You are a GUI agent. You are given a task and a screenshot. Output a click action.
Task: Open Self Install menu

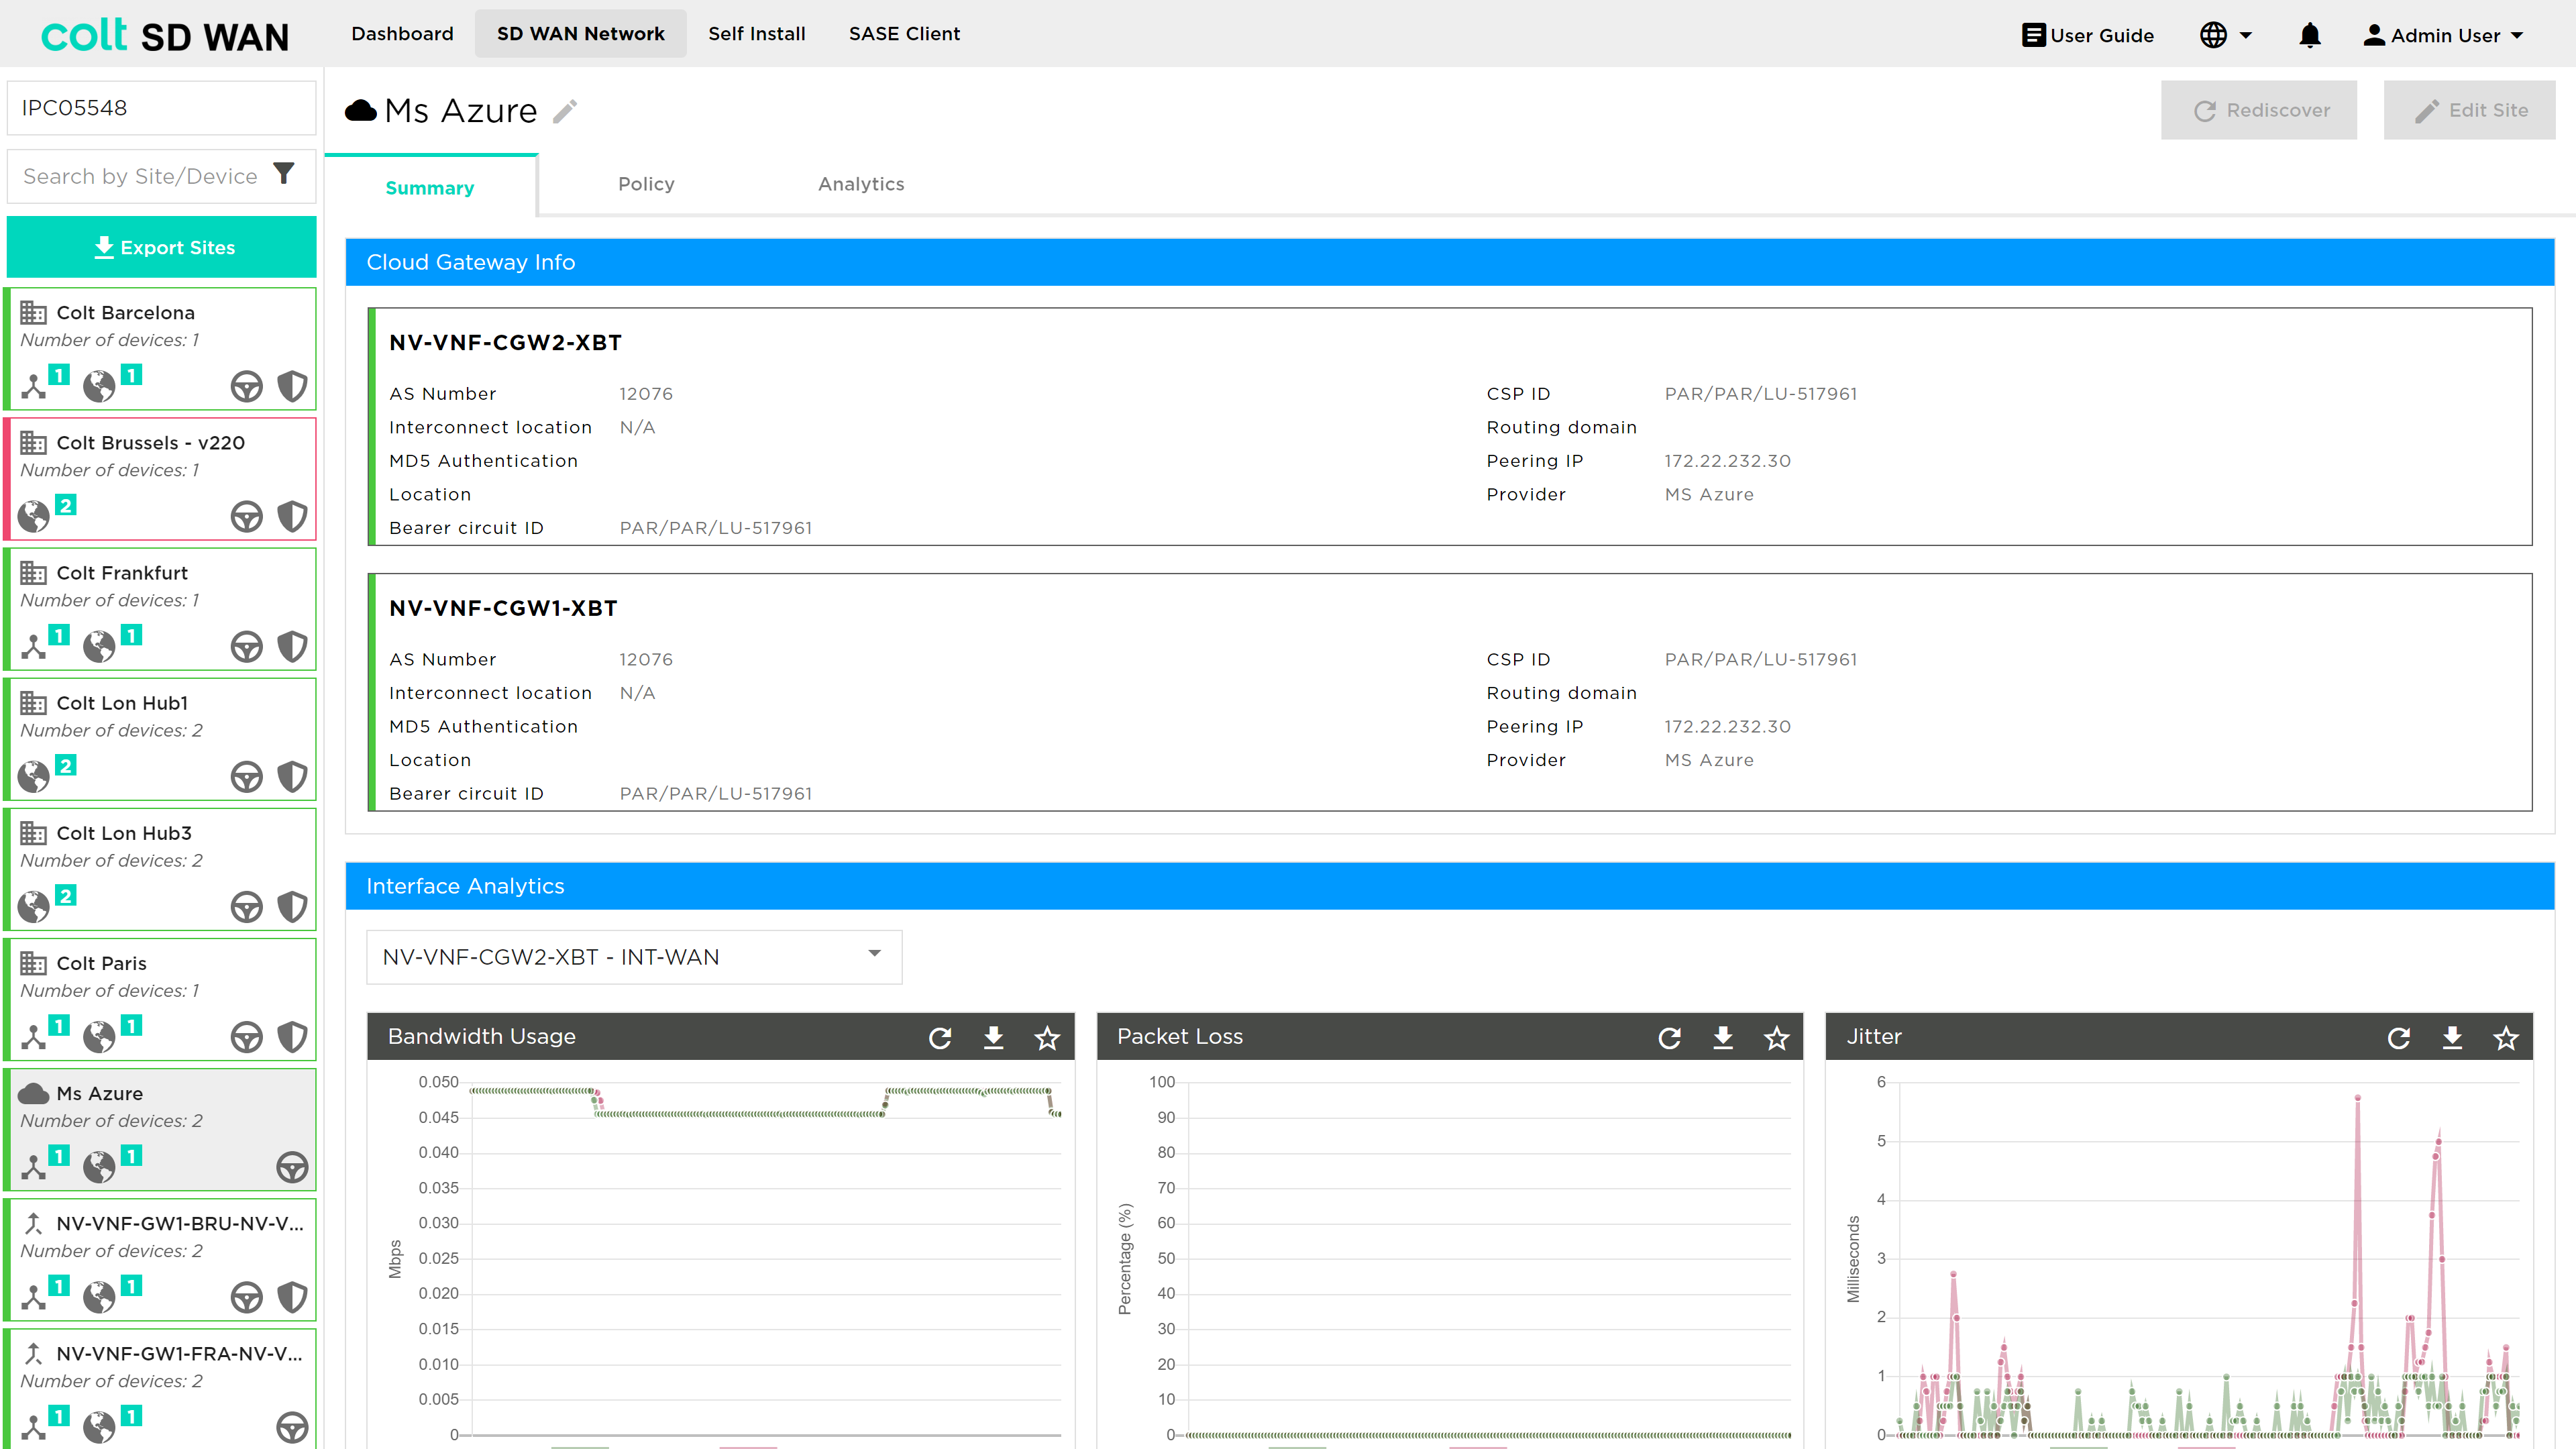tap(756, 34)
